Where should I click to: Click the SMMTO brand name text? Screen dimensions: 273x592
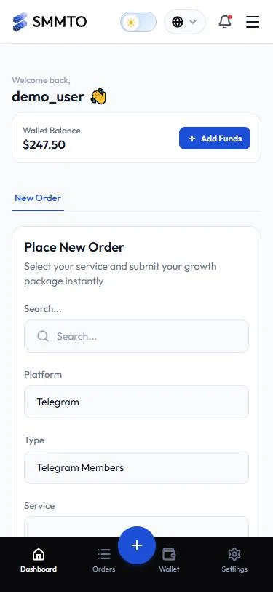click(60, 22)
